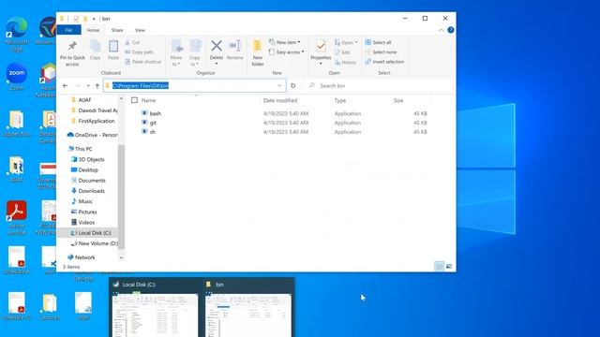Switch to the Home ribbon tab
The width and height of the screenshot is (600, 337).
[93, 30]
